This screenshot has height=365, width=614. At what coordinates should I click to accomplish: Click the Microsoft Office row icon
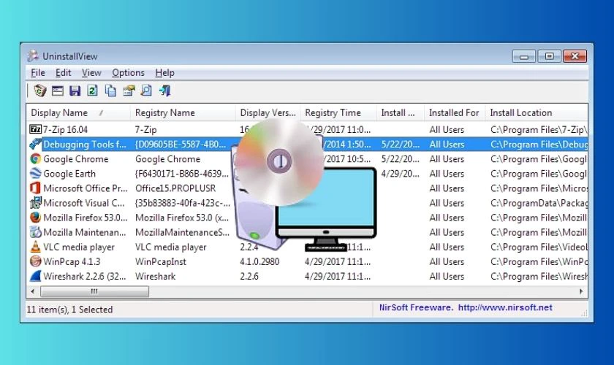[x=35, y=188]
